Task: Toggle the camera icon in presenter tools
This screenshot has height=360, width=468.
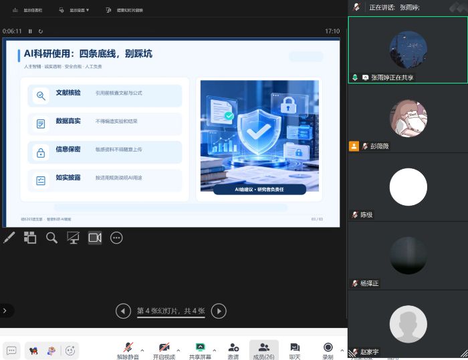Action: [95, 238]
